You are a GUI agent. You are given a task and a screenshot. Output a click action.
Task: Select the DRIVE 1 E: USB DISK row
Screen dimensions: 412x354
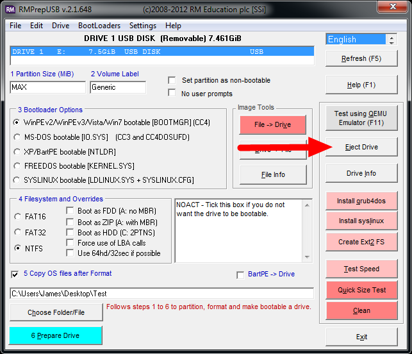(162, 51)
